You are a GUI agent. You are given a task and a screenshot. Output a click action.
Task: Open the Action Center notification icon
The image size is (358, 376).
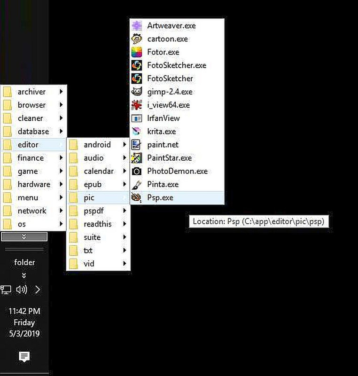click(24, 357)
